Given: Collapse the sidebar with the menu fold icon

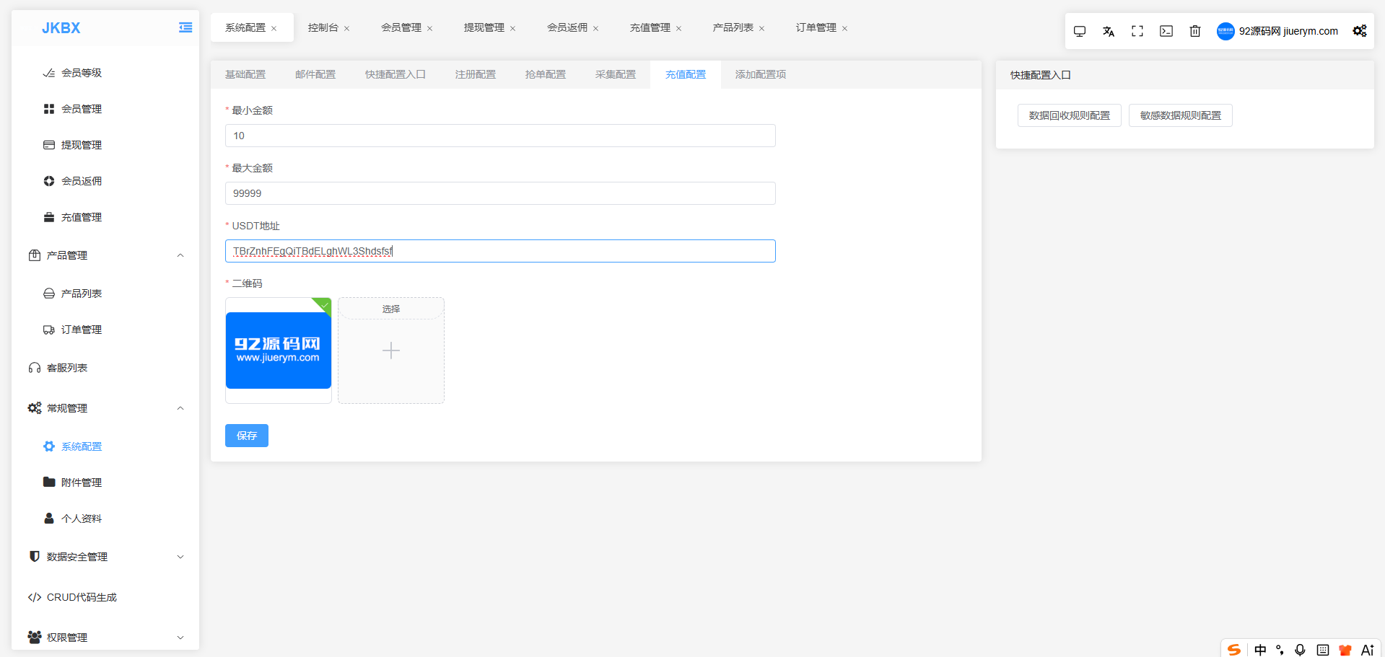Looking at the screenshot, I should pos(185,27).
